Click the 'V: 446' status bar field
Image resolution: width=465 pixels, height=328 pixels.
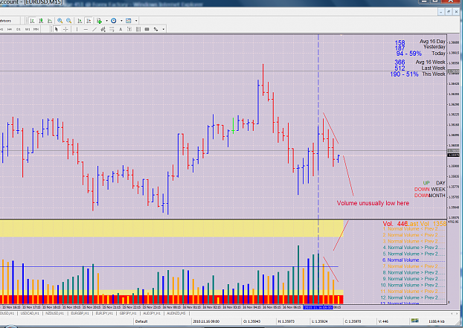[383, 321]
